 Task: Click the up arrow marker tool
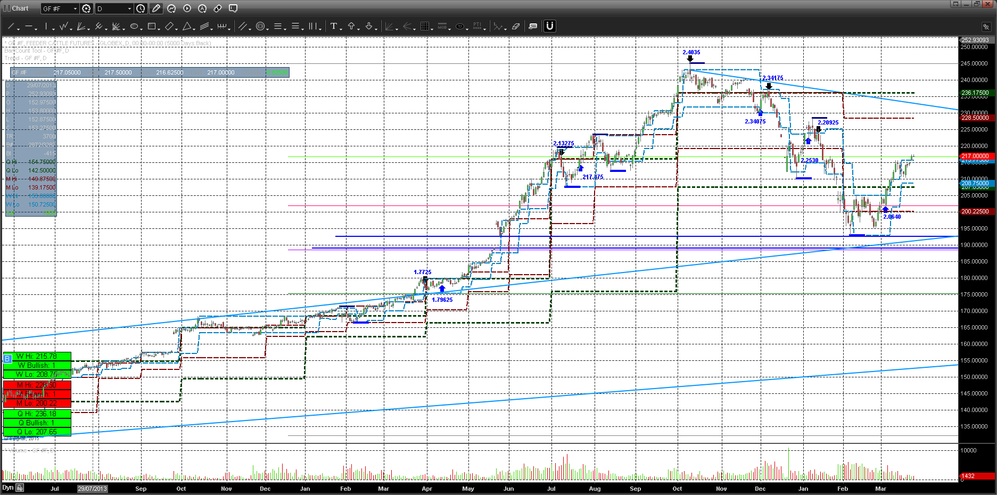pyautogui.click(x=351, y=26)
